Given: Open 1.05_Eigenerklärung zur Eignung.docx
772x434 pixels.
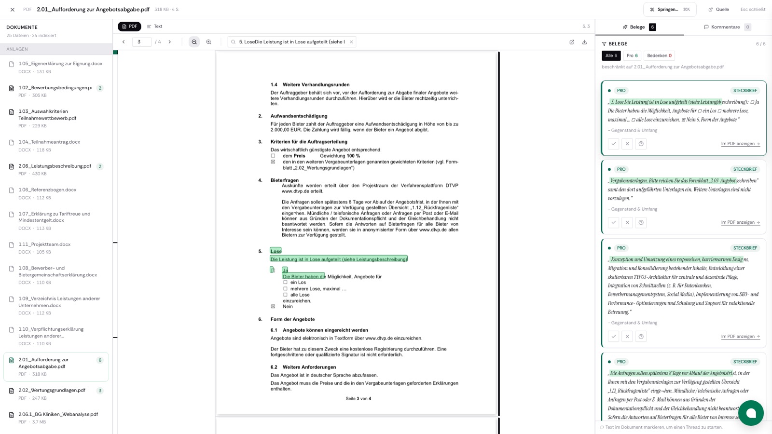Looking at the screenshot, I should click(56, 67).
